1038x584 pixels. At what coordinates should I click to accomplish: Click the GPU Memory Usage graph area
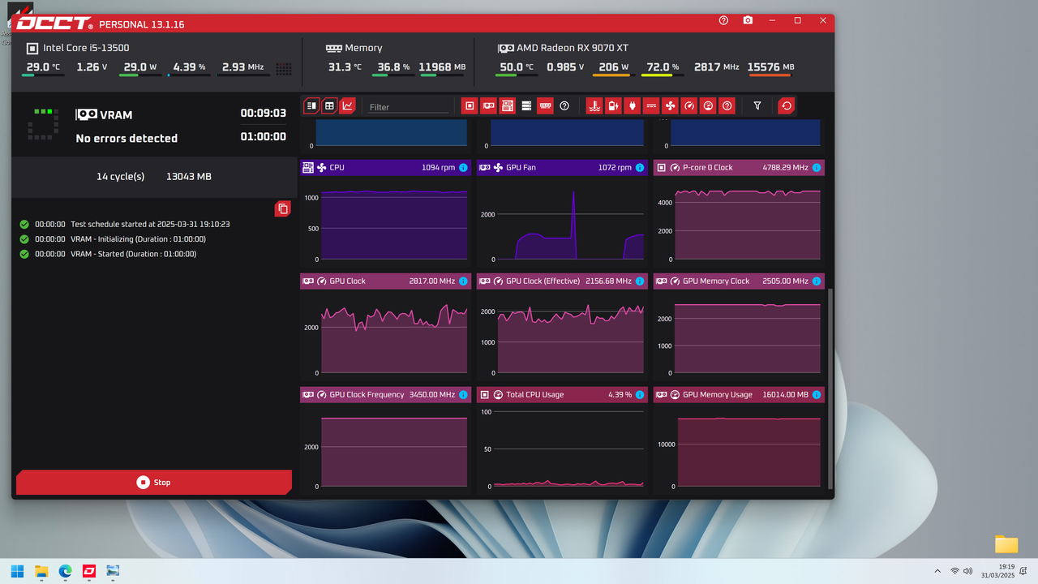coord(739,449)
